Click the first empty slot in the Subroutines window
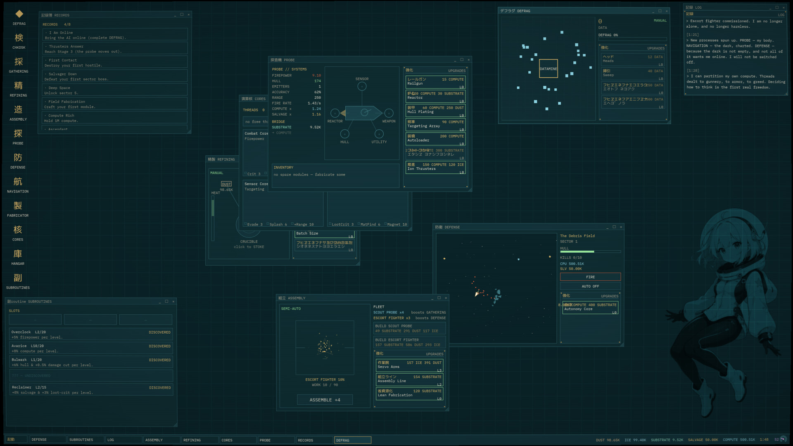Viewport: 793px width, 446px height. pyautogui.click(x=35, y=320)
